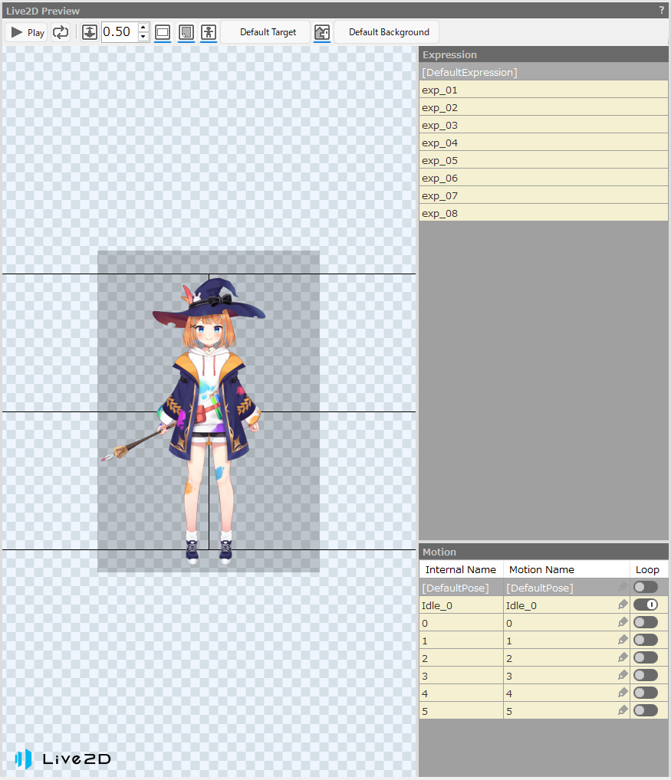Click the fit-to-view zoom reset icon

tap(90, 32)
